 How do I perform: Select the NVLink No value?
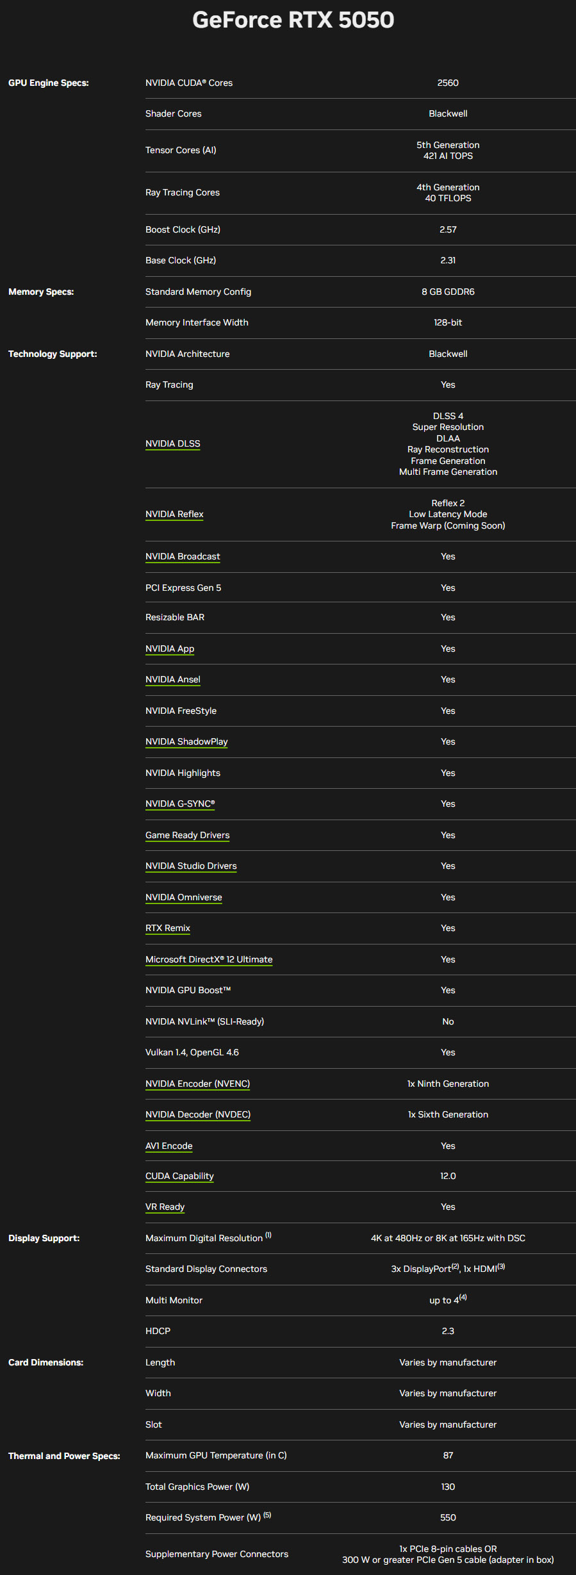point(448,1021)
